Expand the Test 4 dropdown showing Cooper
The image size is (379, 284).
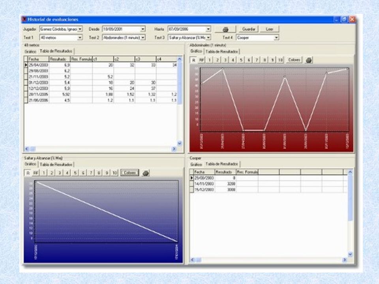(276, 38)
